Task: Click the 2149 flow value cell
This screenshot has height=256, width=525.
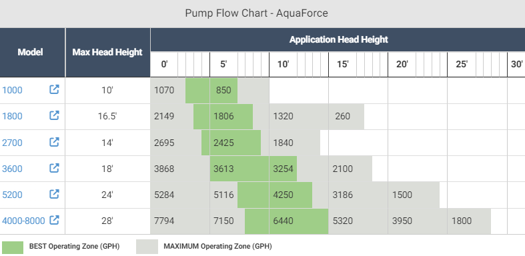Action: [x=164, y=117]
